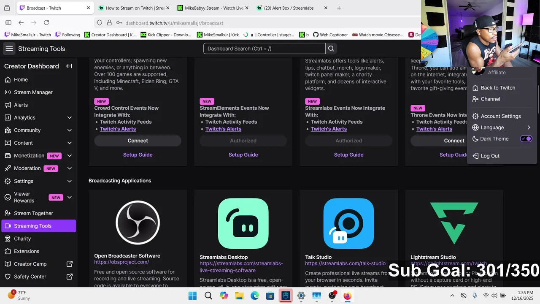Open Crowd Control Setup Guide

point(138,155)
